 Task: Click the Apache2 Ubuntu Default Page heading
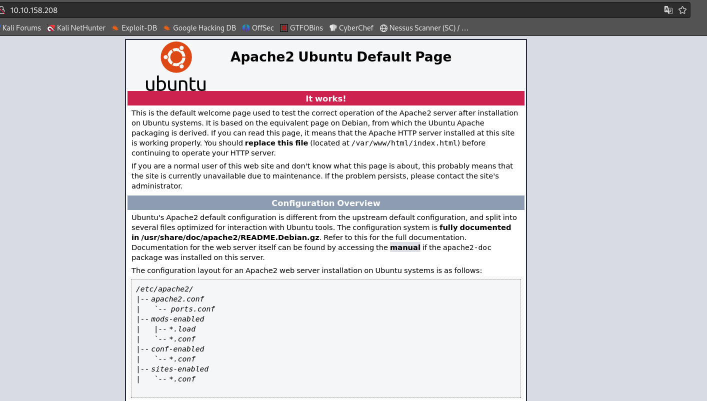tap(340, 57)
